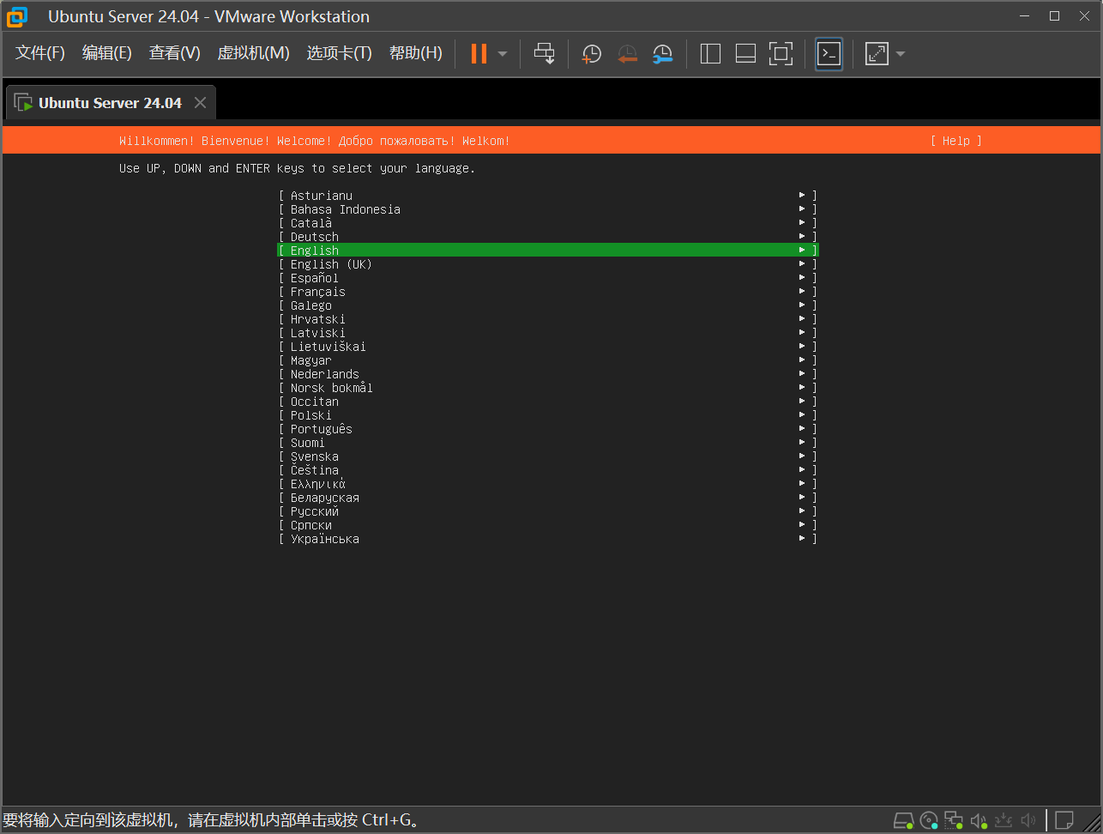Open the 选项卡(T) menu
This screenshot has width=1103, height=834.
pos(340,53)
